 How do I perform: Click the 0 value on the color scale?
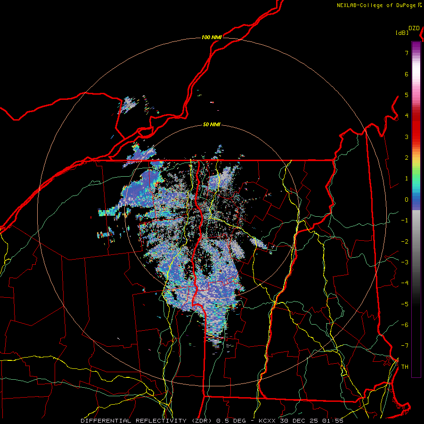pos(407,200)
